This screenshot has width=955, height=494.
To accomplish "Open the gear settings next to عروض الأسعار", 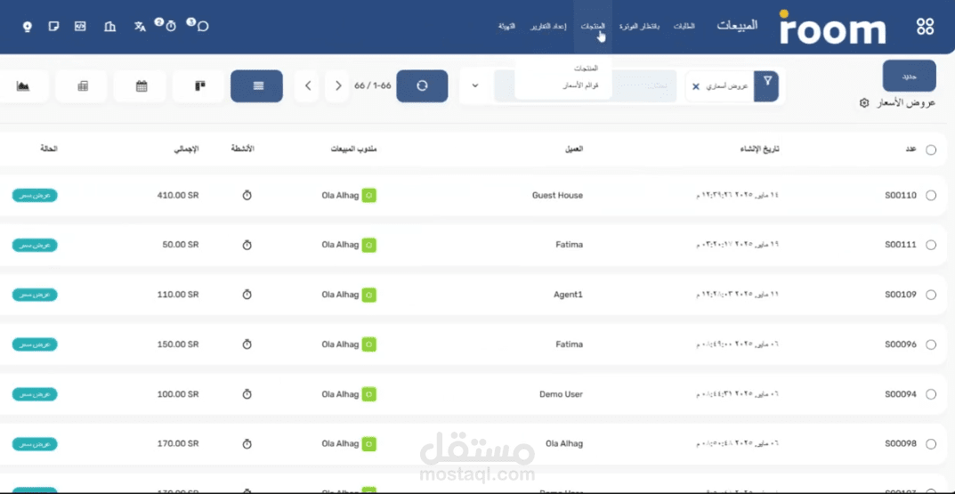I will click(863, 103).
